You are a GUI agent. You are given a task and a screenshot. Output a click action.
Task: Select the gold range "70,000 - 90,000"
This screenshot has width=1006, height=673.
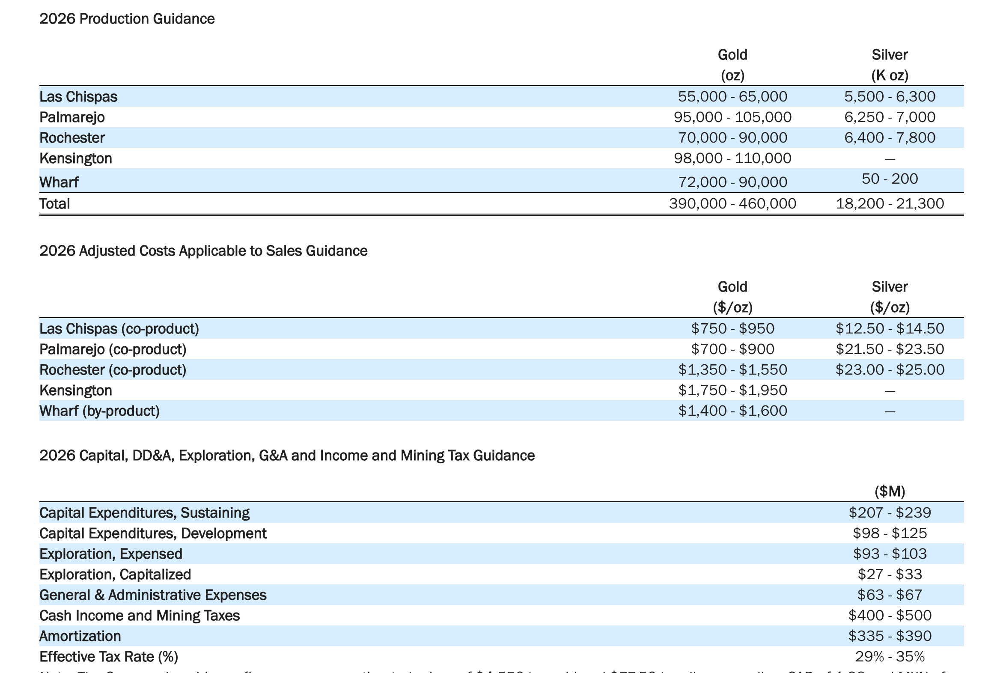point(732,138)
